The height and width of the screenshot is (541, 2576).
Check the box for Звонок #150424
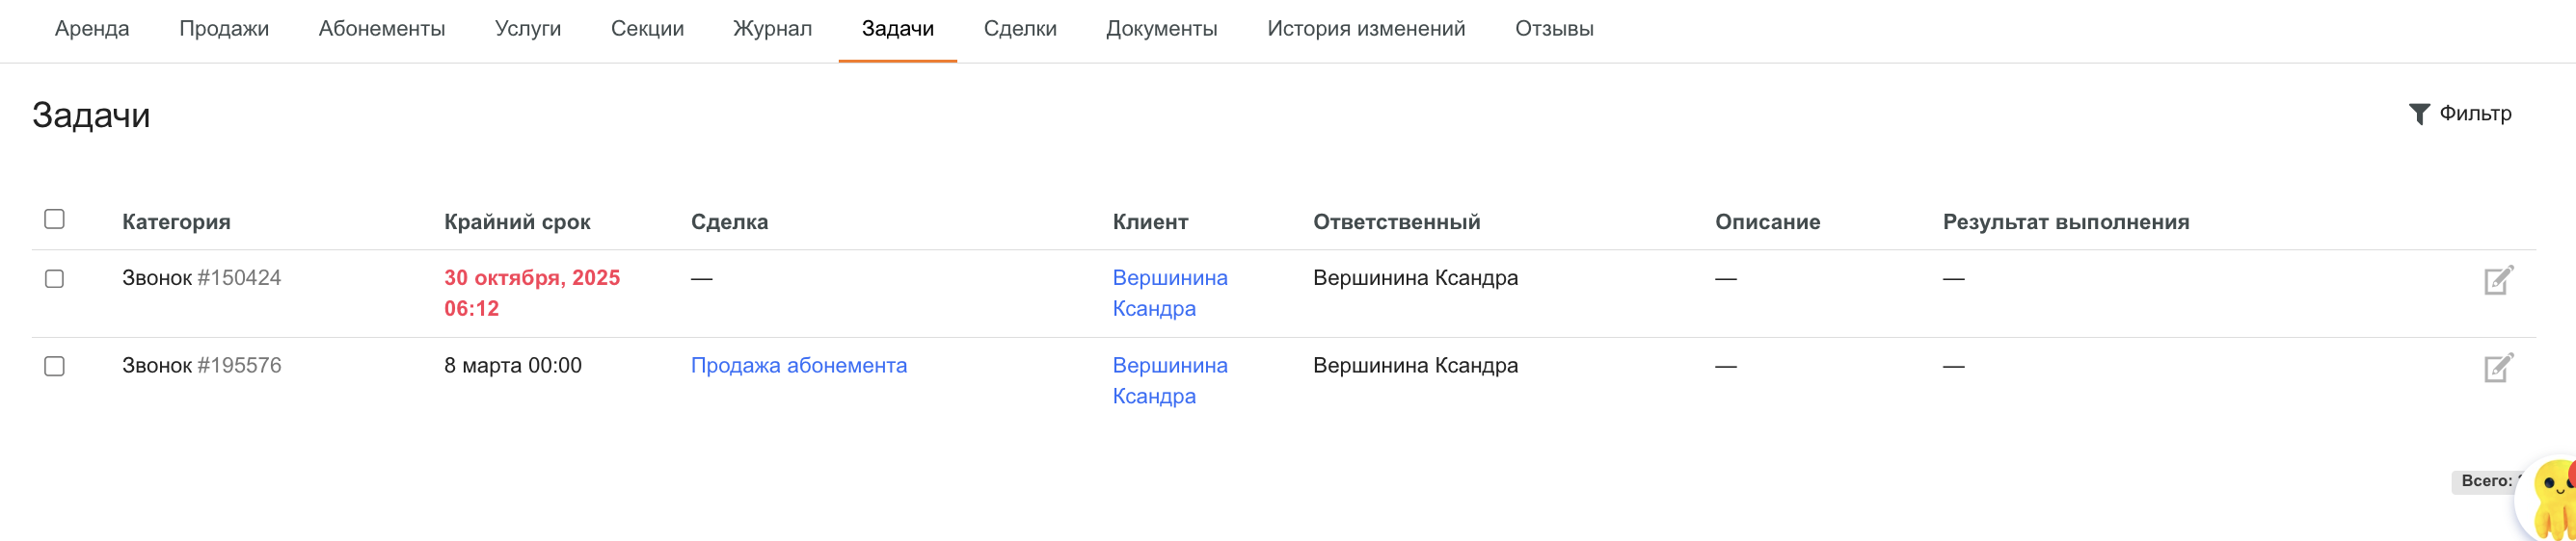pos(55,279)
